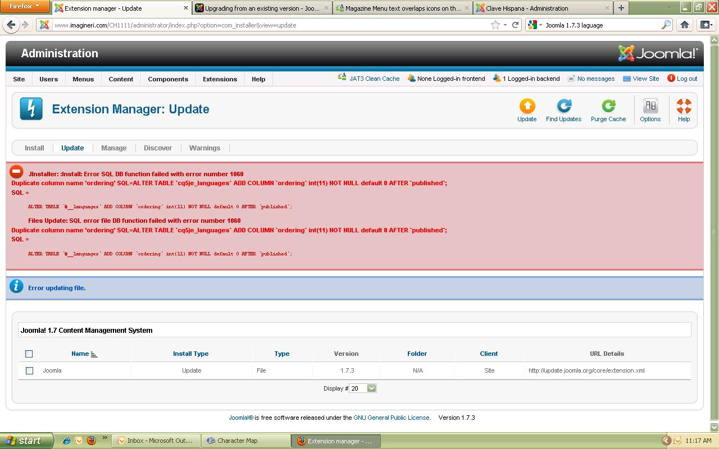Image resolution: width=719 pixels, height=449 pixels.
Task: Click in the URL address field
Action: click(x=270, y=25)
